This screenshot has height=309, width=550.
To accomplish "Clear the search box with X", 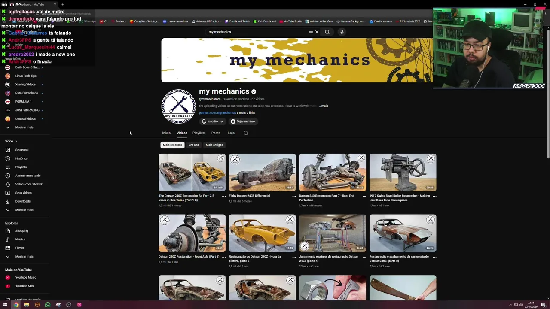I will pyautogui.click(x=317, y=32).
